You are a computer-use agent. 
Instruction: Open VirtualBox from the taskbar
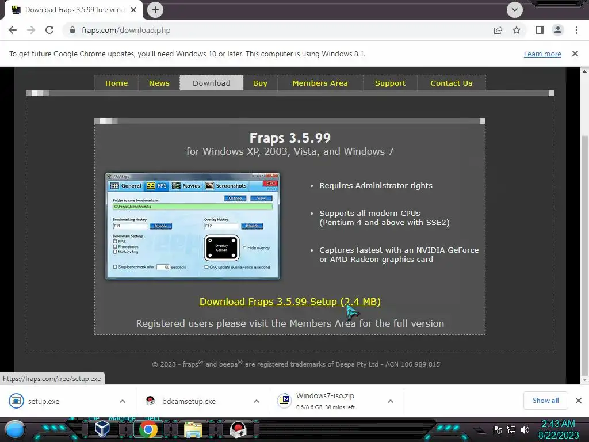102,429
